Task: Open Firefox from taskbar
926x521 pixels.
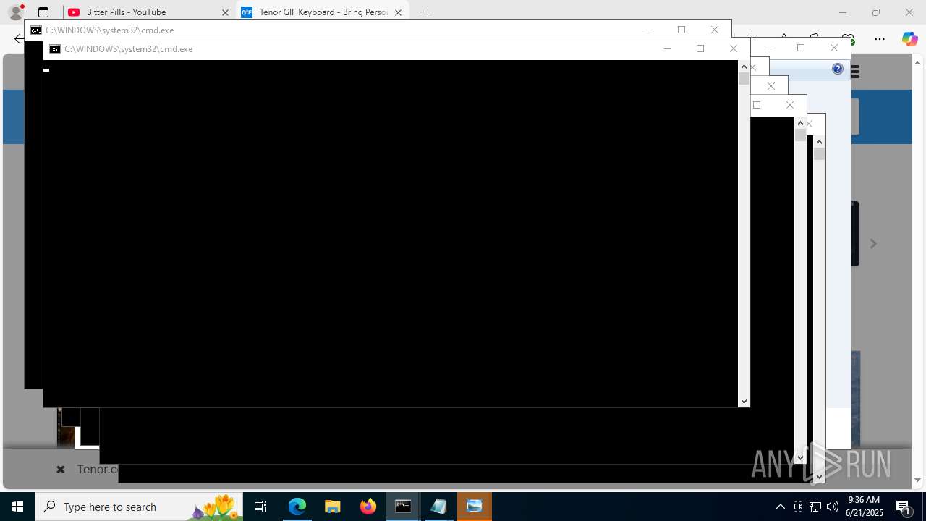Action: (368, 507)
